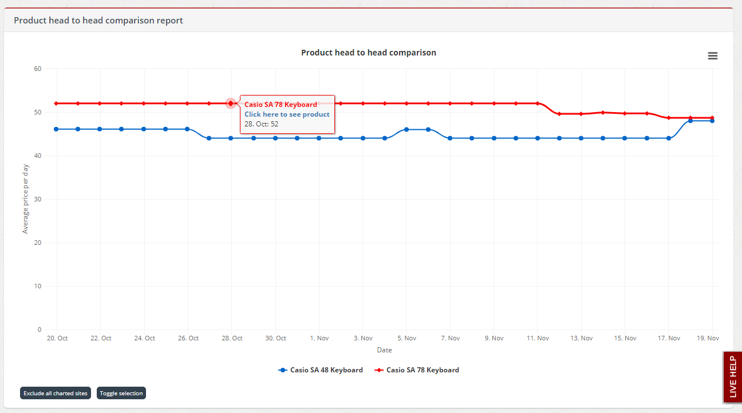
Task: Open the LIVE HELP side tab
Action: 733,377
